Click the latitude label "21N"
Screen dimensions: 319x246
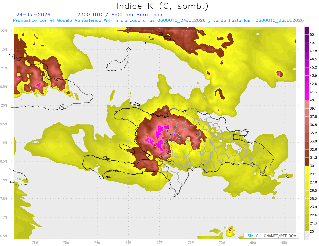click(x=4, y=68)
